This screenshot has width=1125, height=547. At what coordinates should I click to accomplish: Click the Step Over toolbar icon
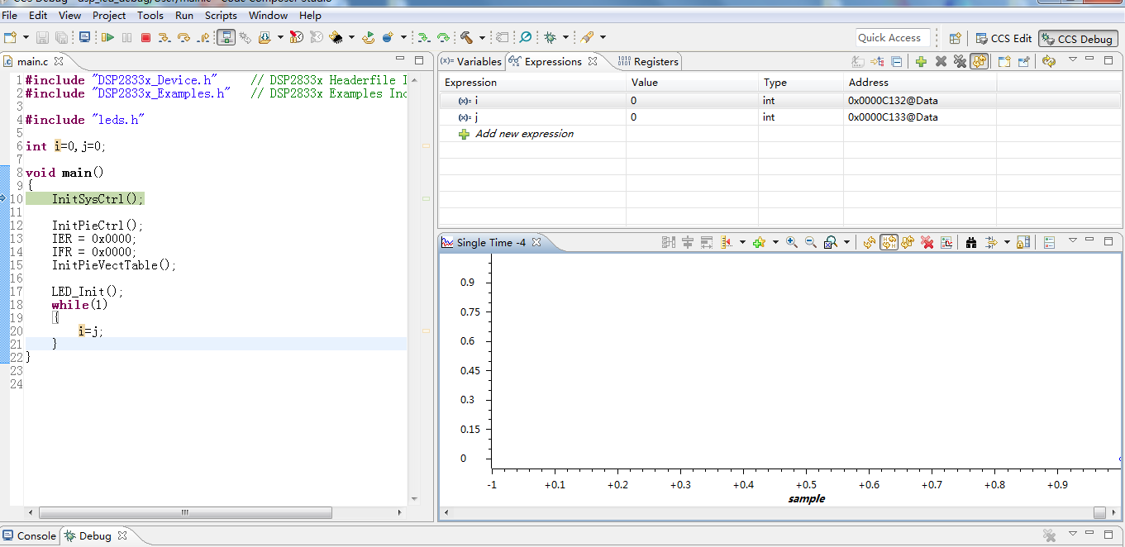tap(184, 37)
